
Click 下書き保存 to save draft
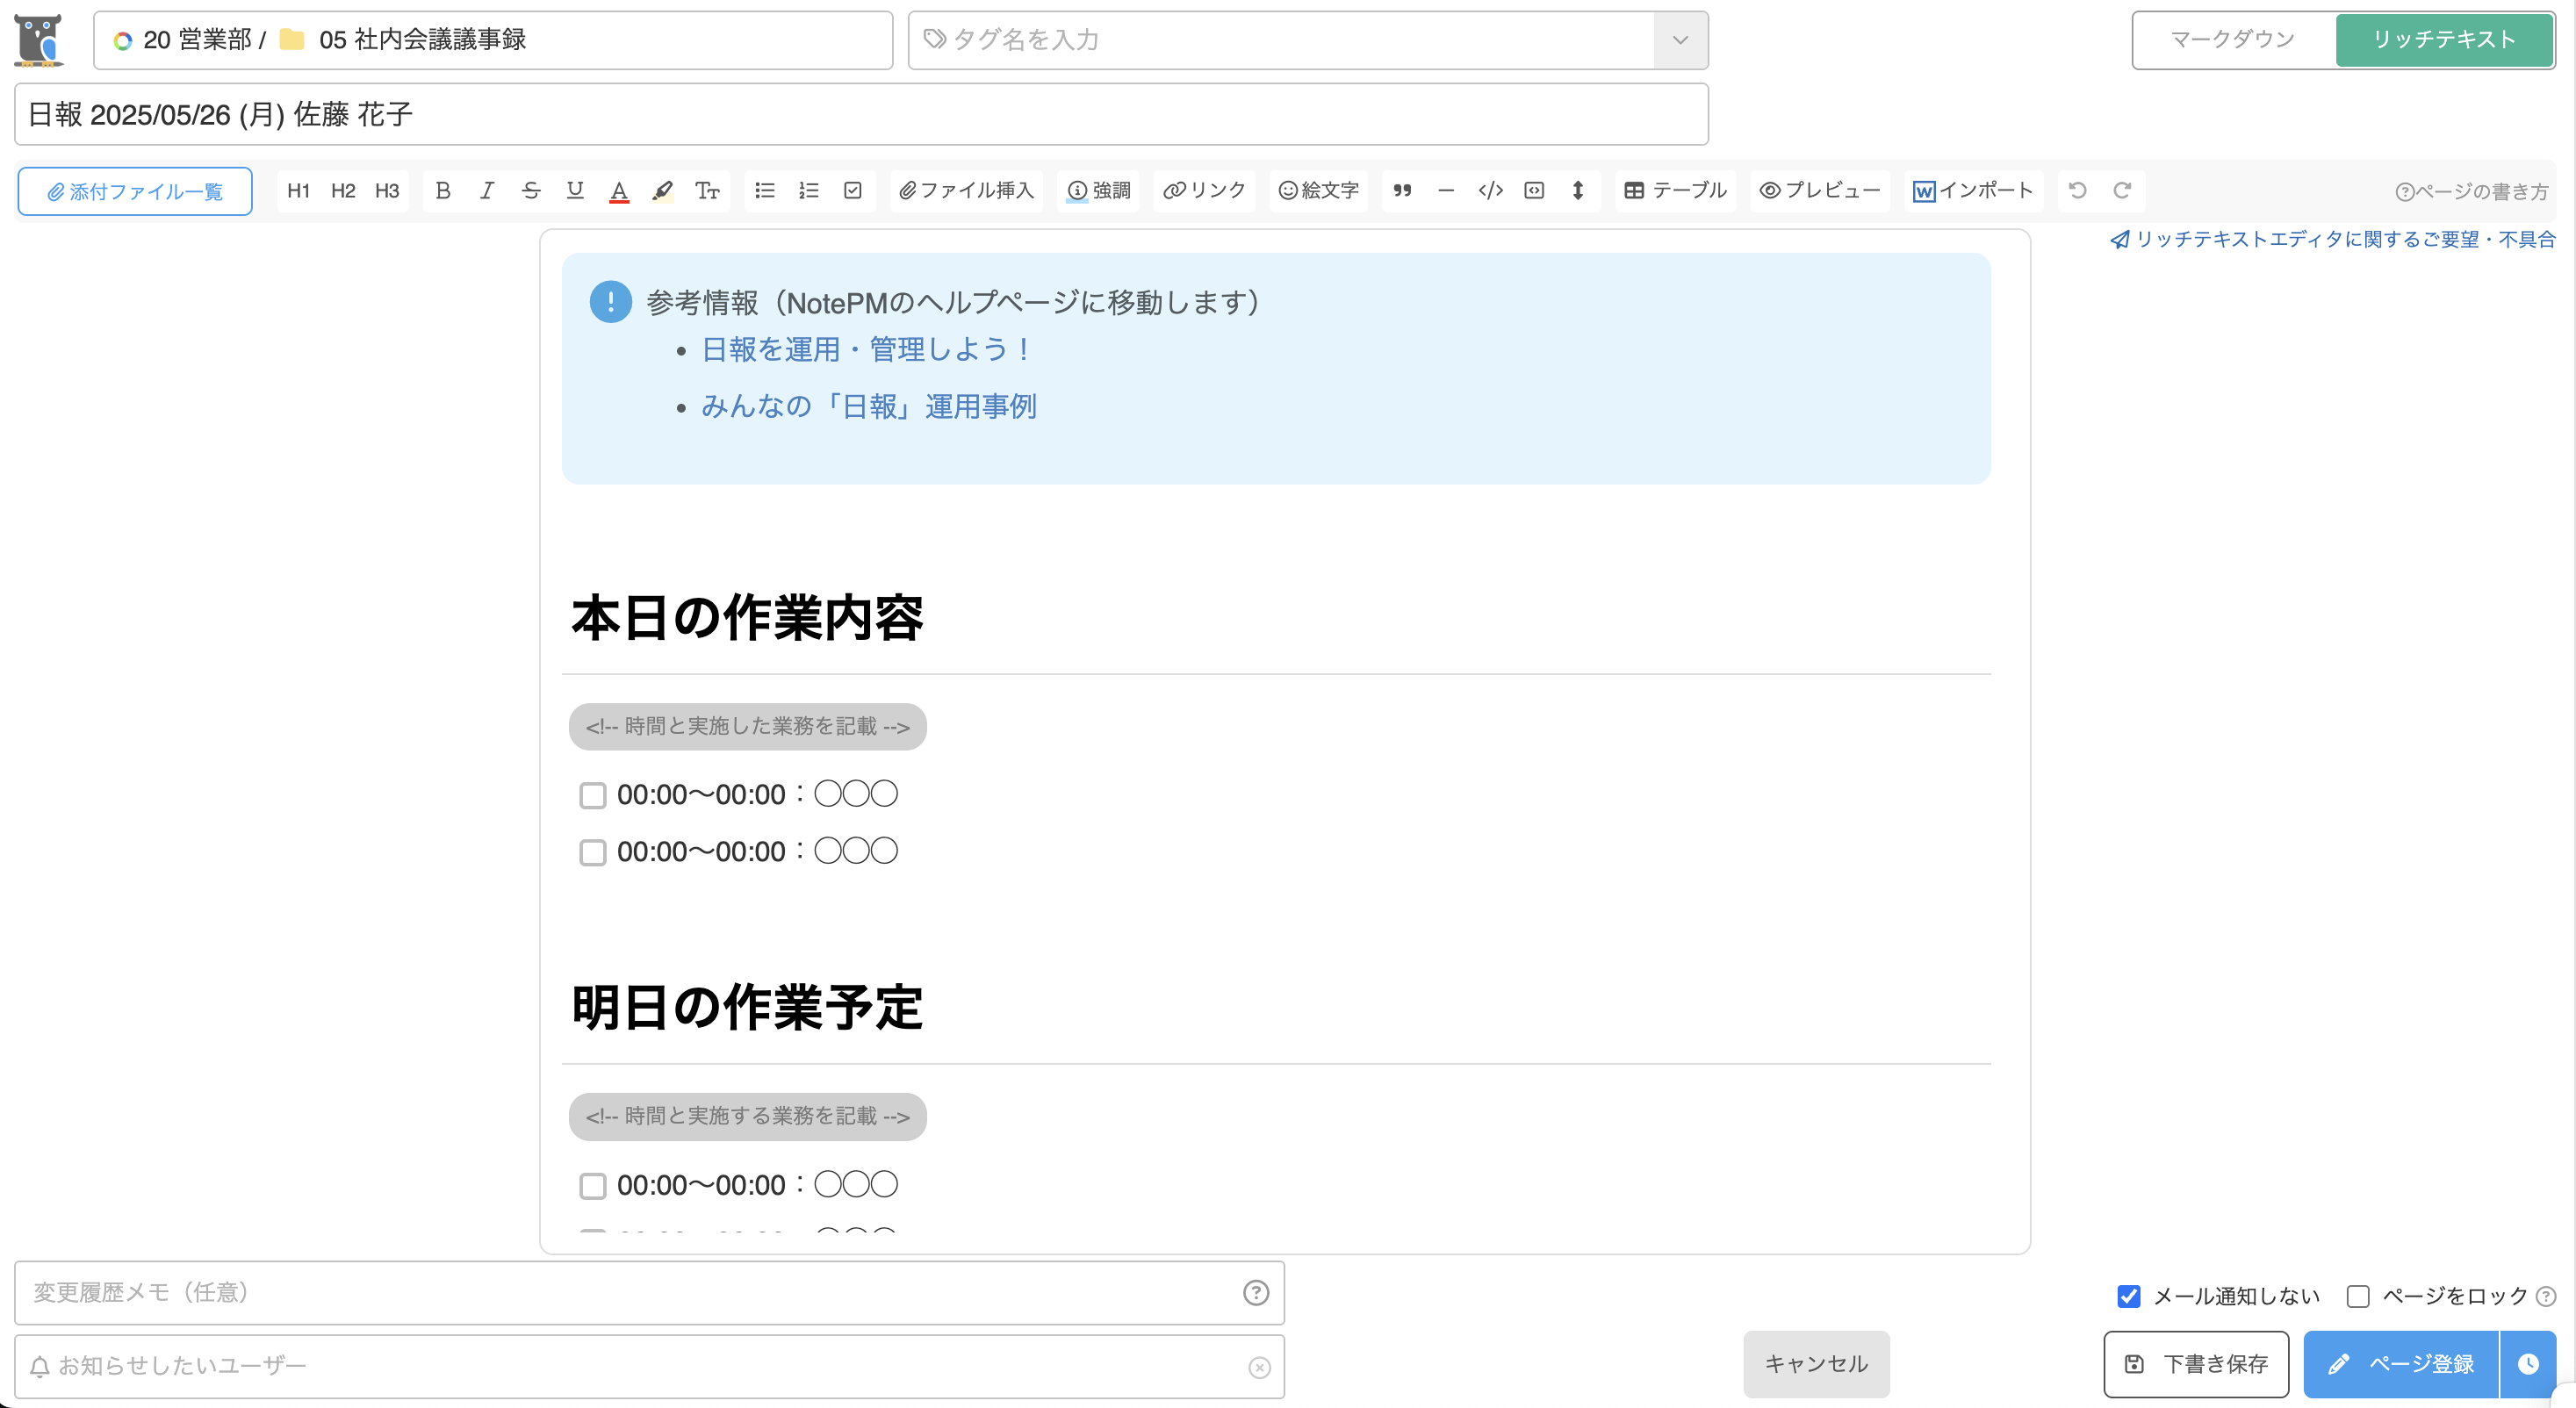[2196, 1364]
